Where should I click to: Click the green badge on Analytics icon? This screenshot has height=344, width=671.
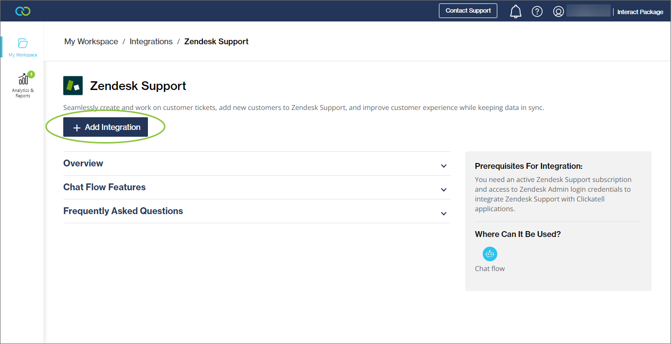coord(31,74)
